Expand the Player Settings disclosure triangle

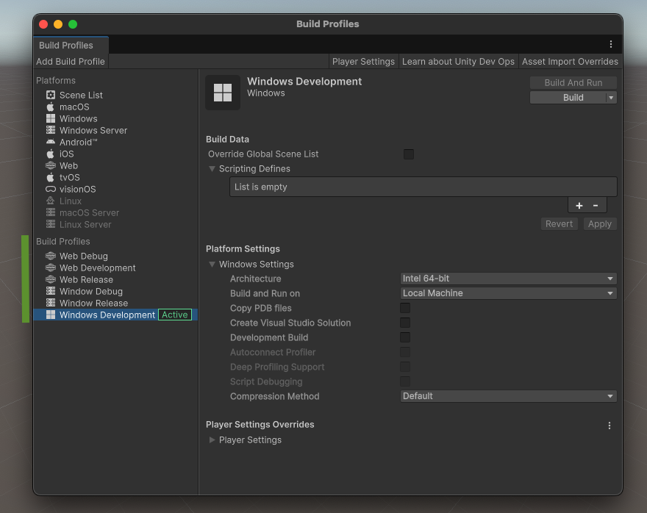[212, 440]
